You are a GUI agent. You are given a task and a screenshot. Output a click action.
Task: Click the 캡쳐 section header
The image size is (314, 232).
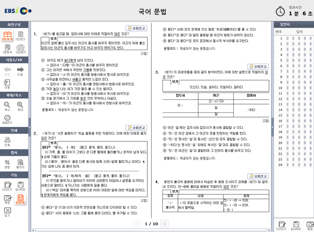(x=14, y=152)
